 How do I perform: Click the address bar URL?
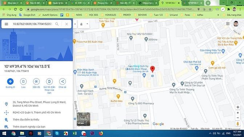[x=112, y=9]
